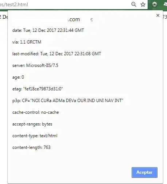Viewport: 167px width, 184px height.
Task: Click the p3p CP policy line
Action: tap(68, 101)
